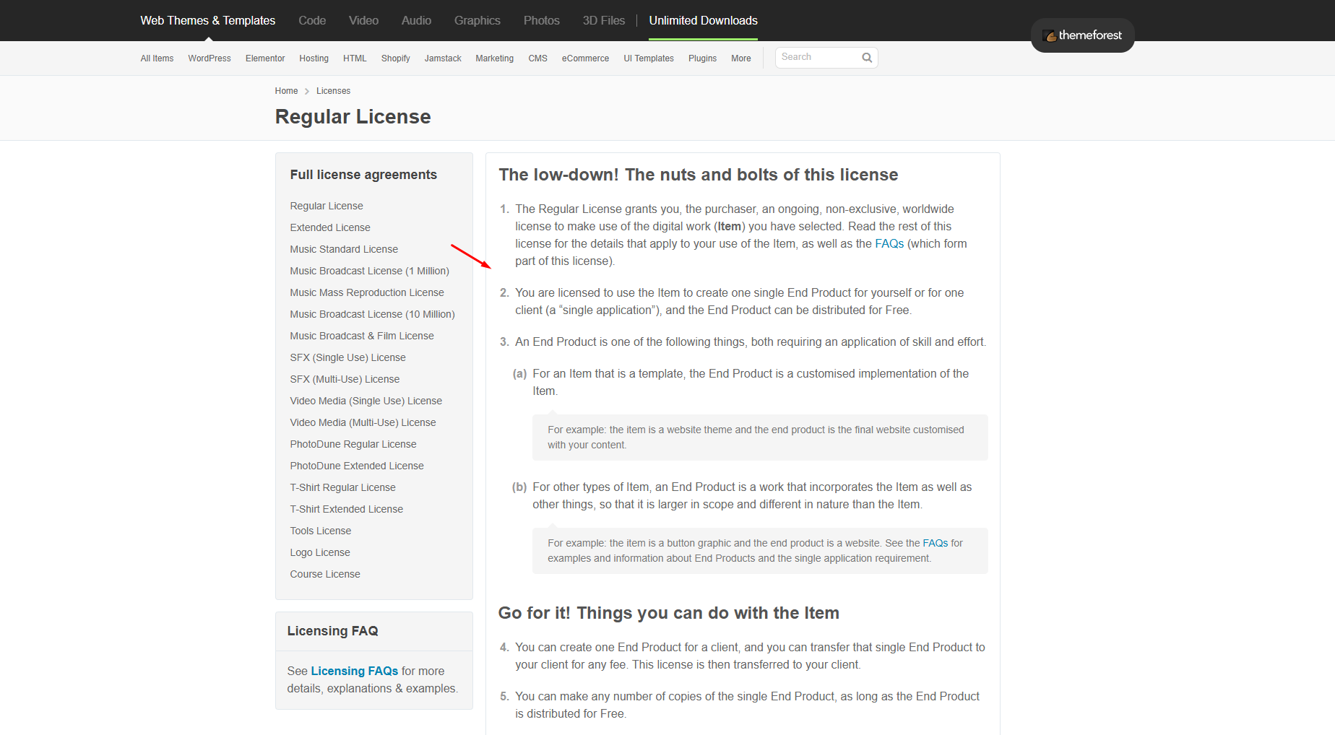Open Music Broadcast License (10 Million)
This screenshot has height=735, width=1335.
click(372, 314)
